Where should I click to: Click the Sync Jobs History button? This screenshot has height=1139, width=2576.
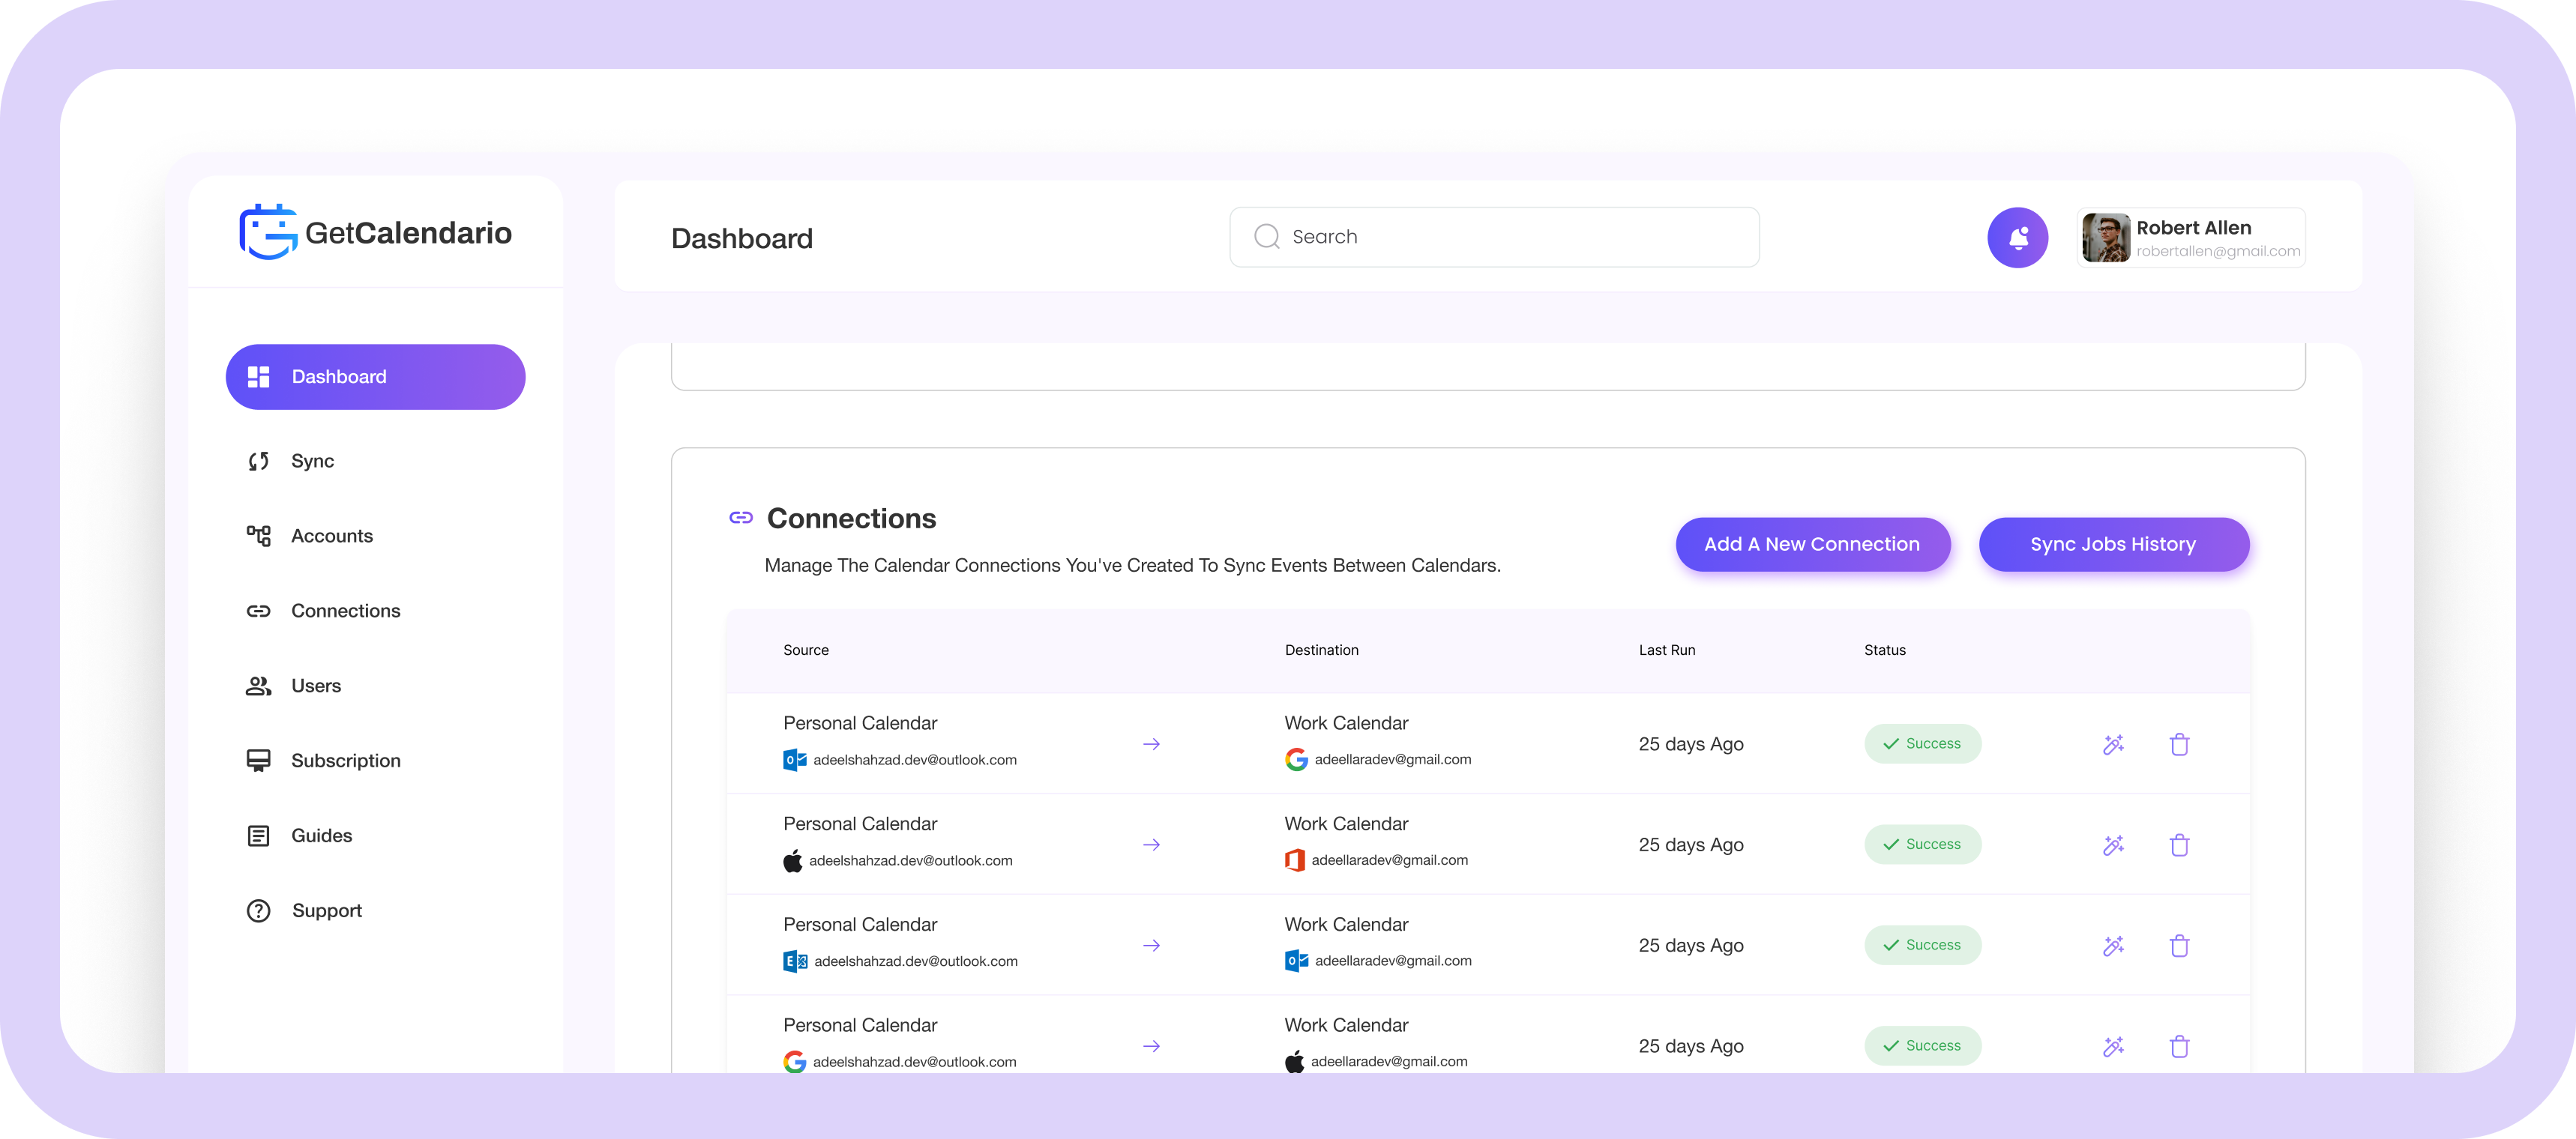pyautogui.click(x=2113, y=545)
